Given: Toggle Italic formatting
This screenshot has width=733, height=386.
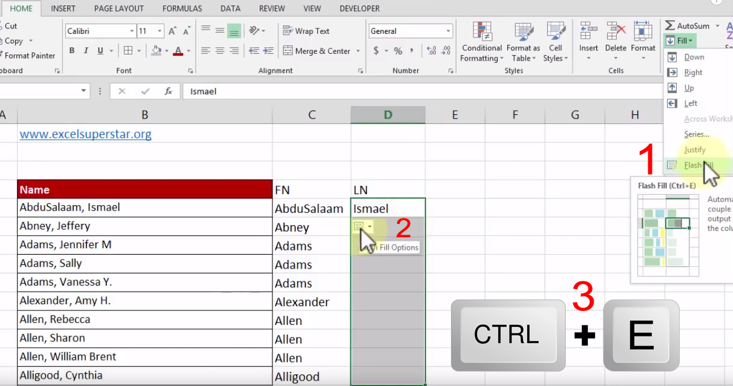Looking at the screenshot, I should (86, 51).
